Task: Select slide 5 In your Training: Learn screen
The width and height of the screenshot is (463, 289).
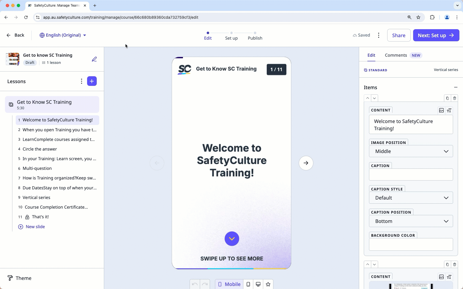Action: click(57, 159)
